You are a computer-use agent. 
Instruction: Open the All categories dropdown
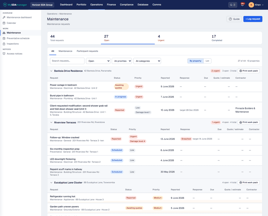pos(147,61)
